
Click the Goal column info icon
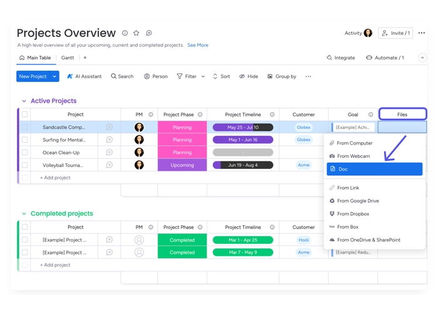(370, 115)
